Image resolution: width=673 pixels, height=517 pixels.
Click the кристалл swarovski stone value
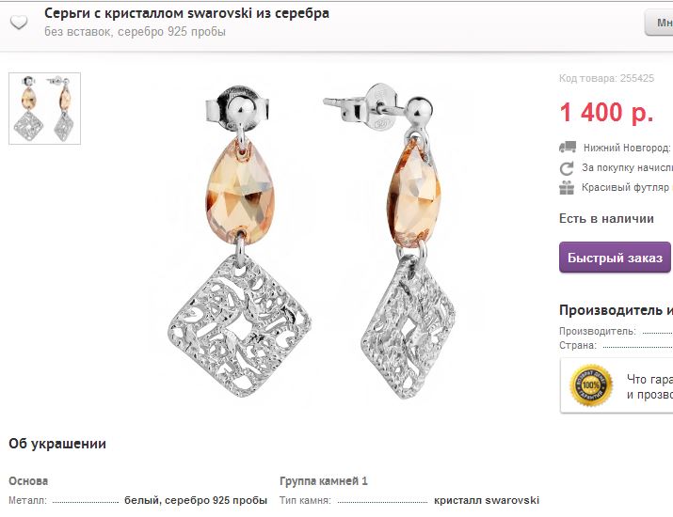pos(486,500)
